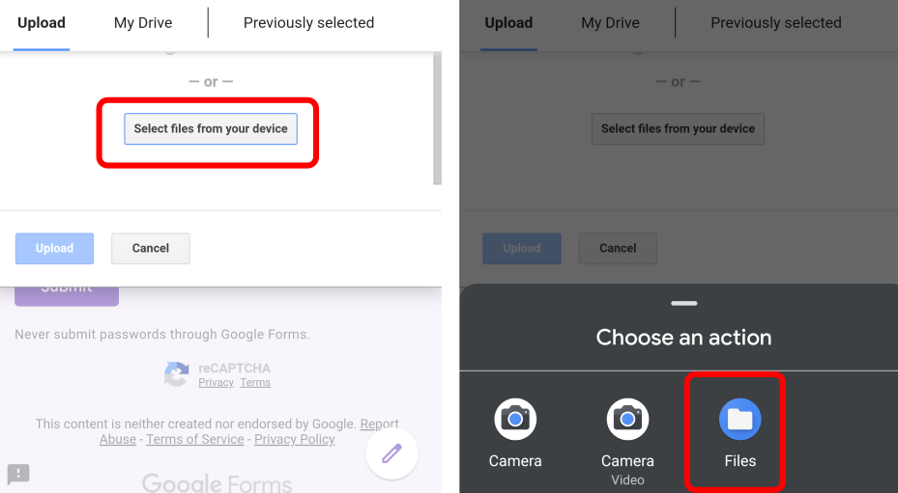This screenshot has height=493, width=898.
Task: Click the undimmed blue Upload button
Action: click(54, 248)
